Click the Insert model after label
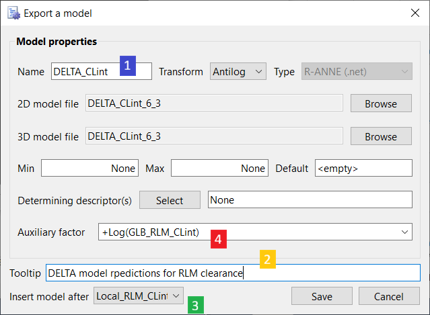 click(x=49, y=297)
